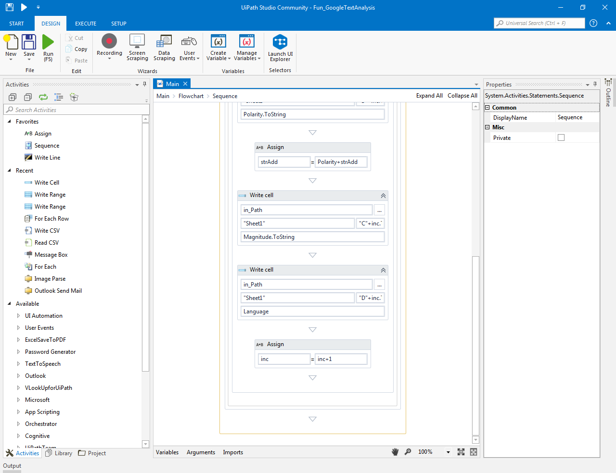Open the Imports tab

click(233, 452)
